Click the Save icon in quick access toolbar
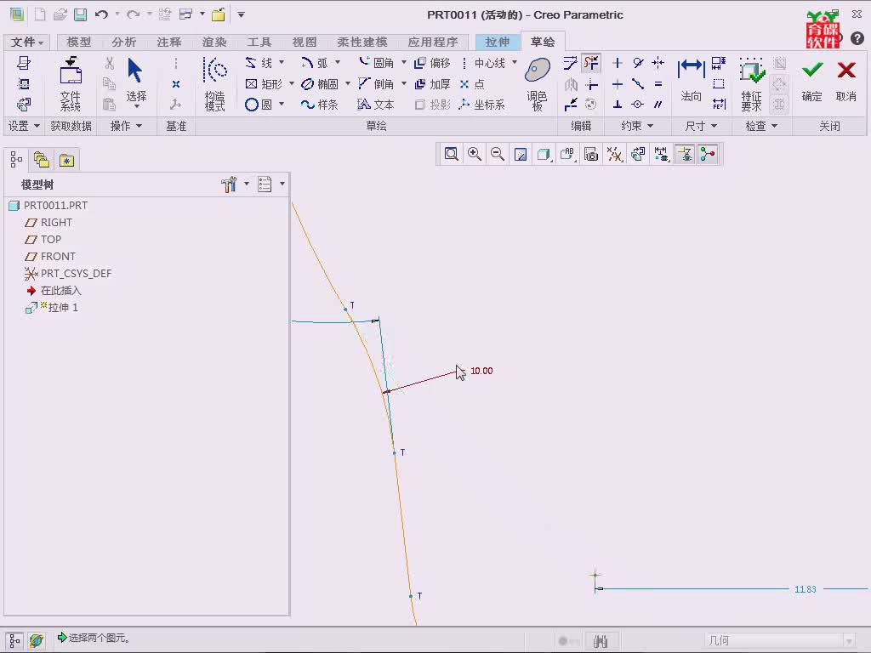Image resolution: width=871 pixels, height=653 pixels. [81, 14]
